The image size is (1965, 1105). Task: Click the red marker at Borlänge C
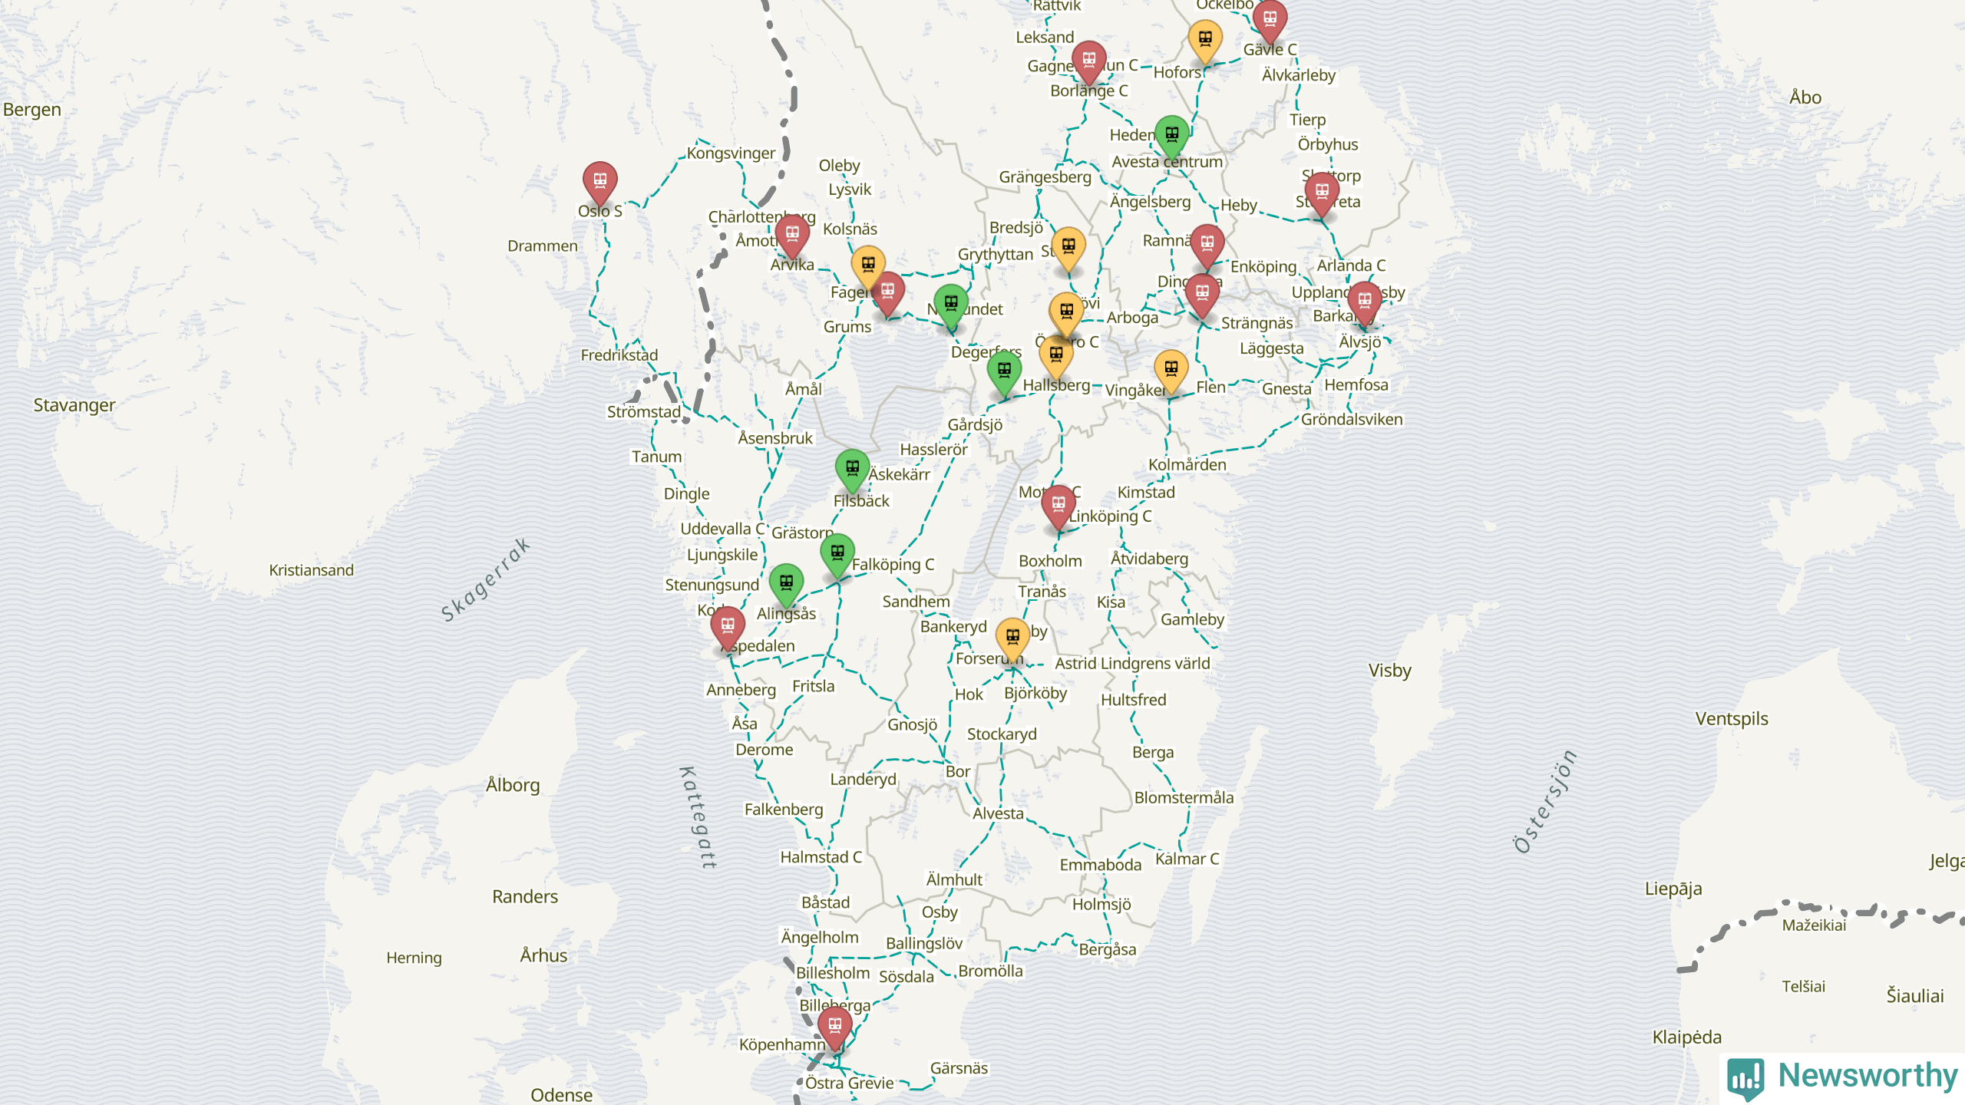pyautogui.click(x=1088, y=61)
